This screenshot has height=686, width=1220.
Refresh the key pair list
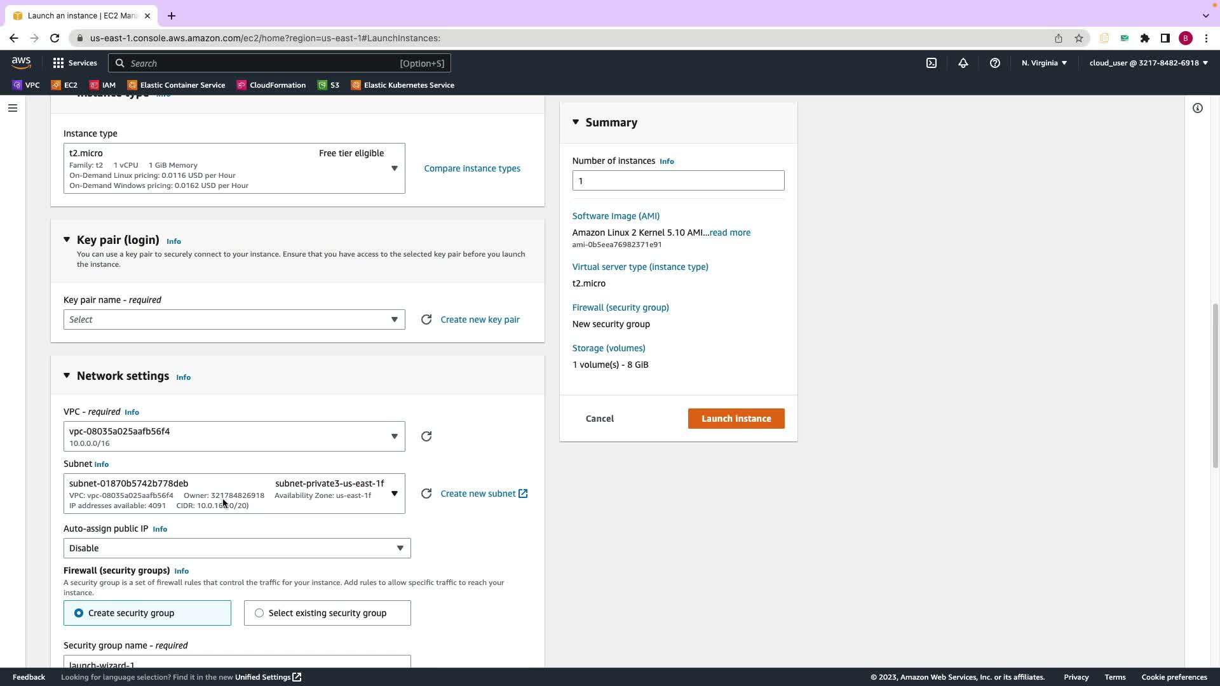tap(426, 319)
